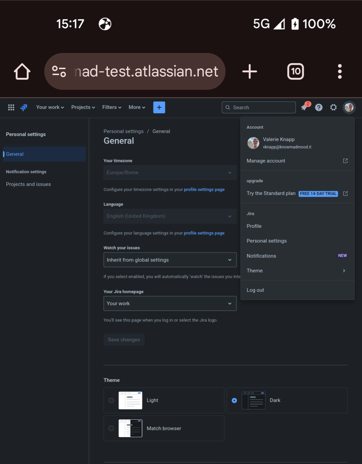Open the browser tab switcher showing 10
362x464 pixels.
click(x=296, y=72)
